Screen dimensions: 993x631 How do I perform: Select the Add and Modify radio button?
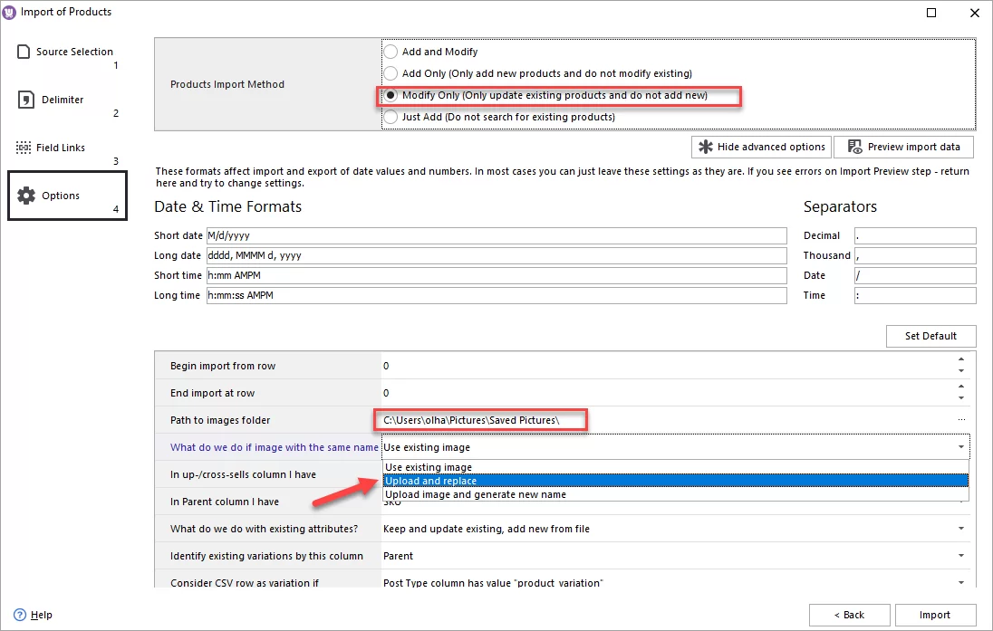[390, 52]
